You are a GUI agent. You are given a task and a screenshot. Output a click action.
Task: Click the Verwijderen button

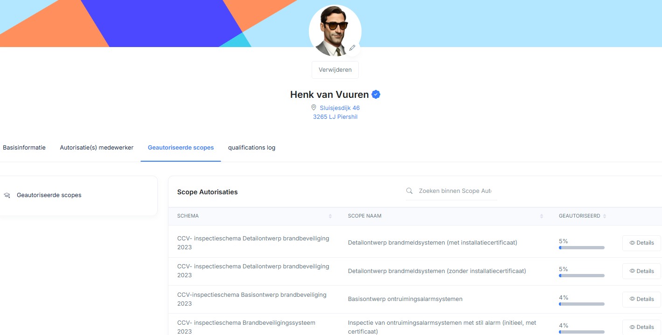[x=335, y=70]
